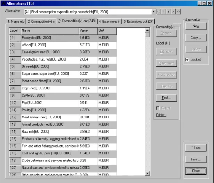The height and width of the screenshot is (183, 214).
Task: Jump to last alternative with >> button
Action: (178, 11)
